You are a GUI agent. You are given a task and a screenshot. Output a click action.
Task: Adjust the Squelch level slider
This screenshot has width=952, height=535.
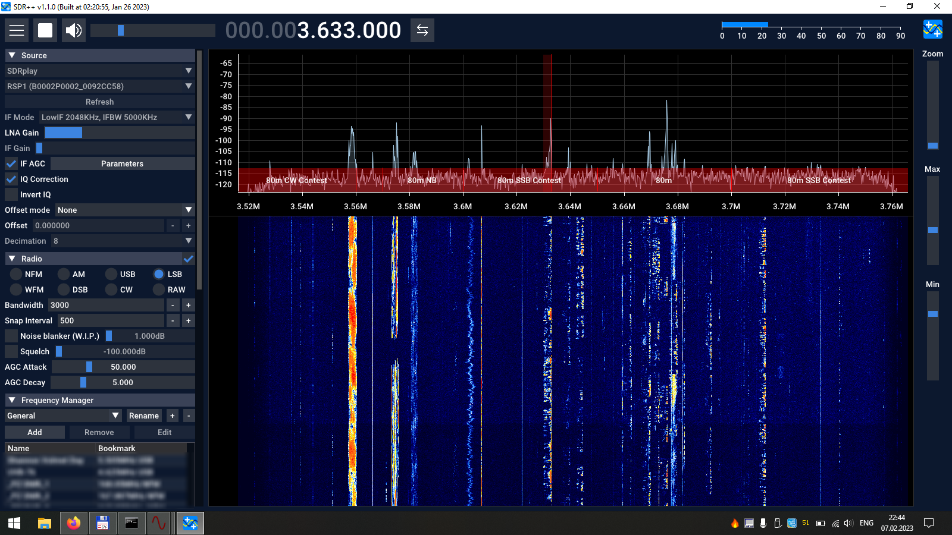tap(124, 351)
